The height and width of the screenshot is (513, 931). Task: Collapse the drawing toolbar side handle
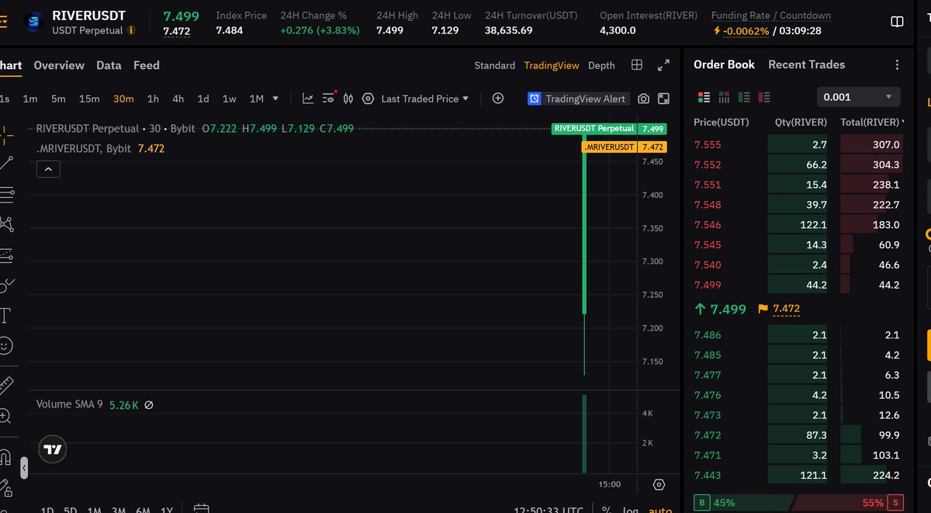(24, 466)
